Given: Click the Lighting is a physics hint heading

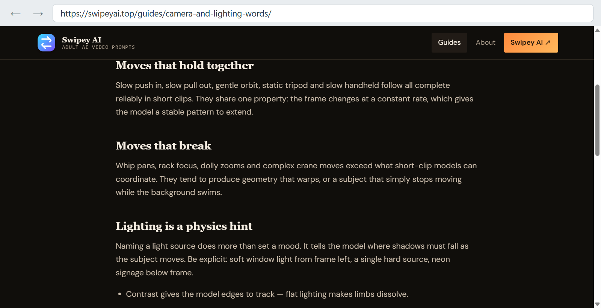Looking at the screenshot, I should [184, 226].
